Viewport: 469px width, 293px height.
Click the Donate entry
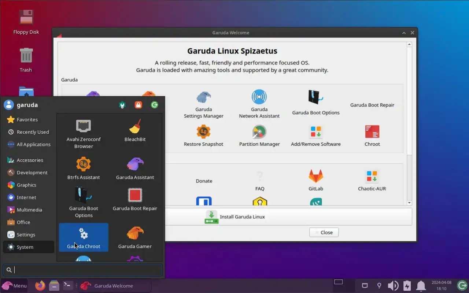(x=204, y=181)
